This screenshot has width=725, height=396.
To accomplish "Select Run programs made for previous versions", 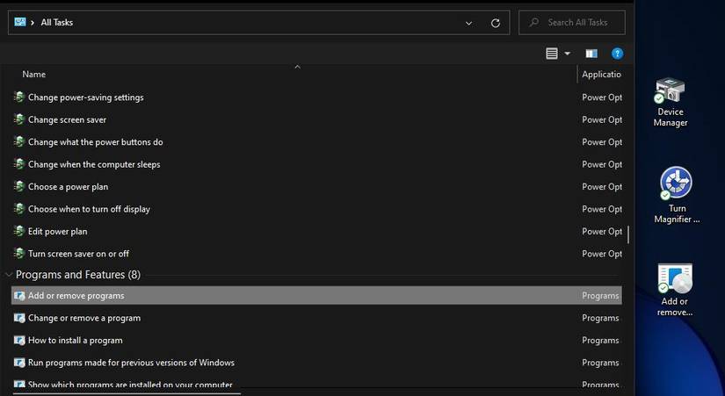I will pos(131,363).
